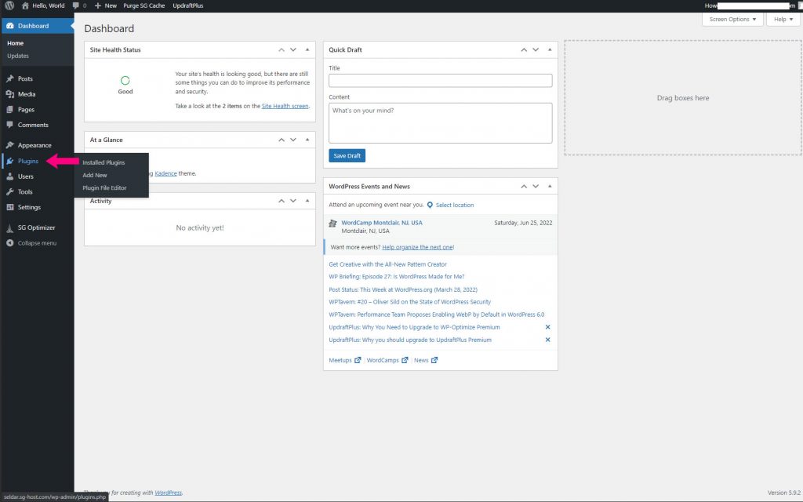Click the Select location pin icon

click(x=431, y=205)
